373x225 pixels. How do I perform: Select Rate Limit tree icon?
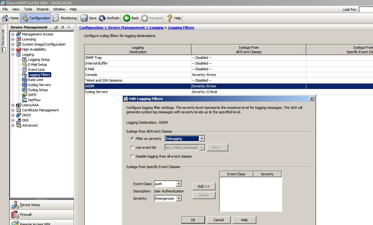point(25,80)
